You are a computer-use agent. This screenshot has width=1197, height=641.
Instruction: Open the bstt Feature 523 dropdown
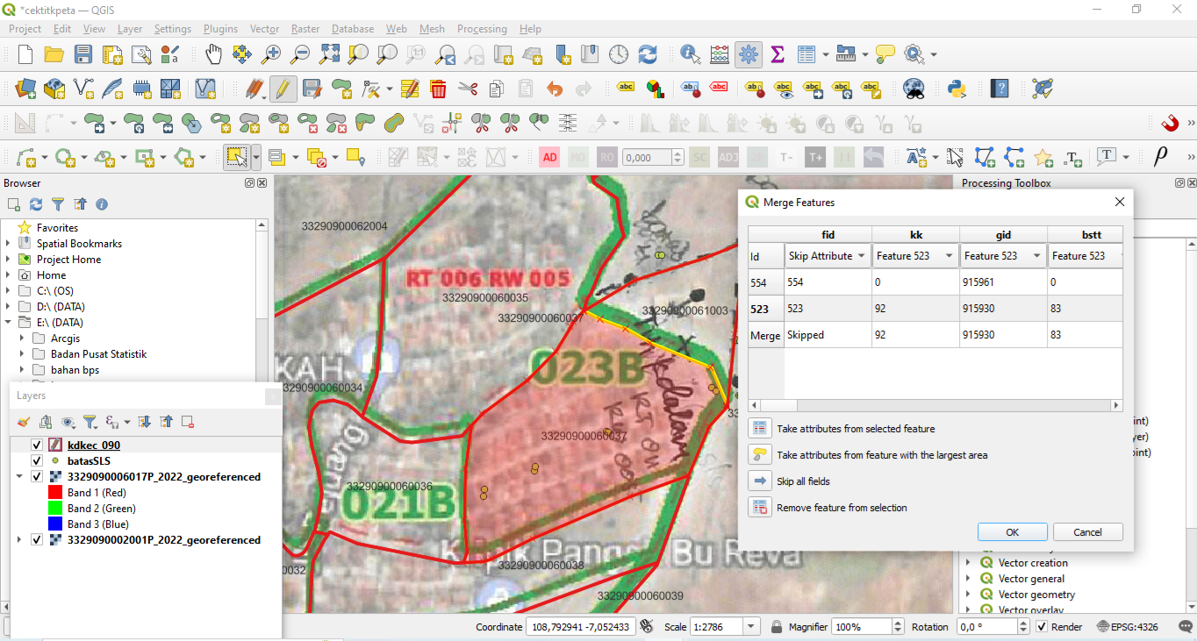coord(1086,256)
